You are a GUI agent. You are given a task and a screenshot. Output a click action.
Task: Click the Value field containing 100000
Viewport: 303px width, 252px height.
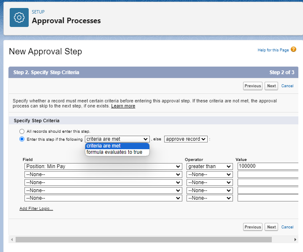coord(268,166)
